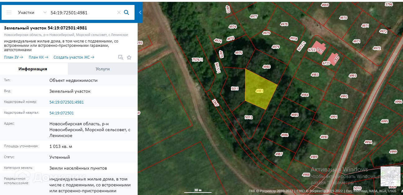Screen dimensions: 403x195
Task: Select the highlighted yellow parcel 4981
Action: pos(260,91)
